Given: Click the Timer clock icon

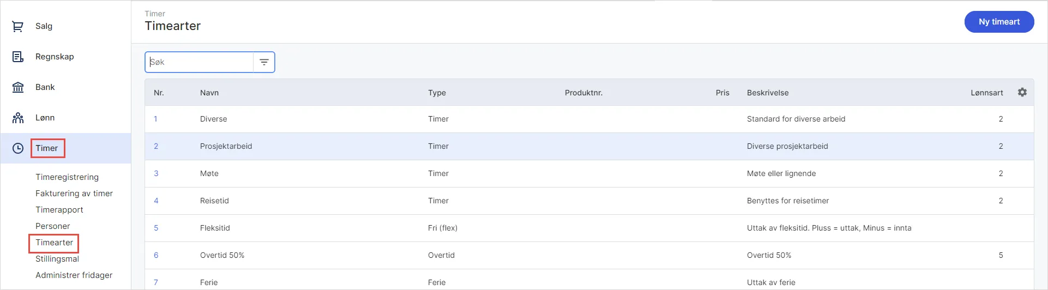Looking at the screenshot, I should [x=18, y=148].
